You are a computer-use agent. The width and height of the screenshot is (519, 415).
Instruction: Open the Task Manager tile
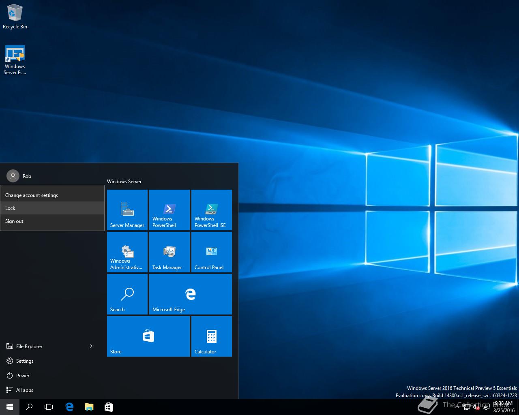(x=169, y=252)
